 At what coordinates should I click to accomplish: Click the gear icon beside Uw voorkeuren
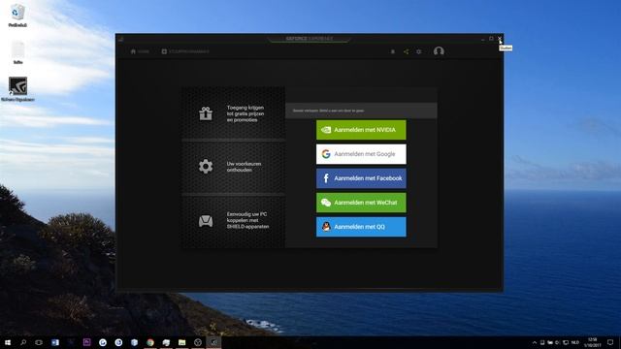pyautogui.click(x=206, y=166)
